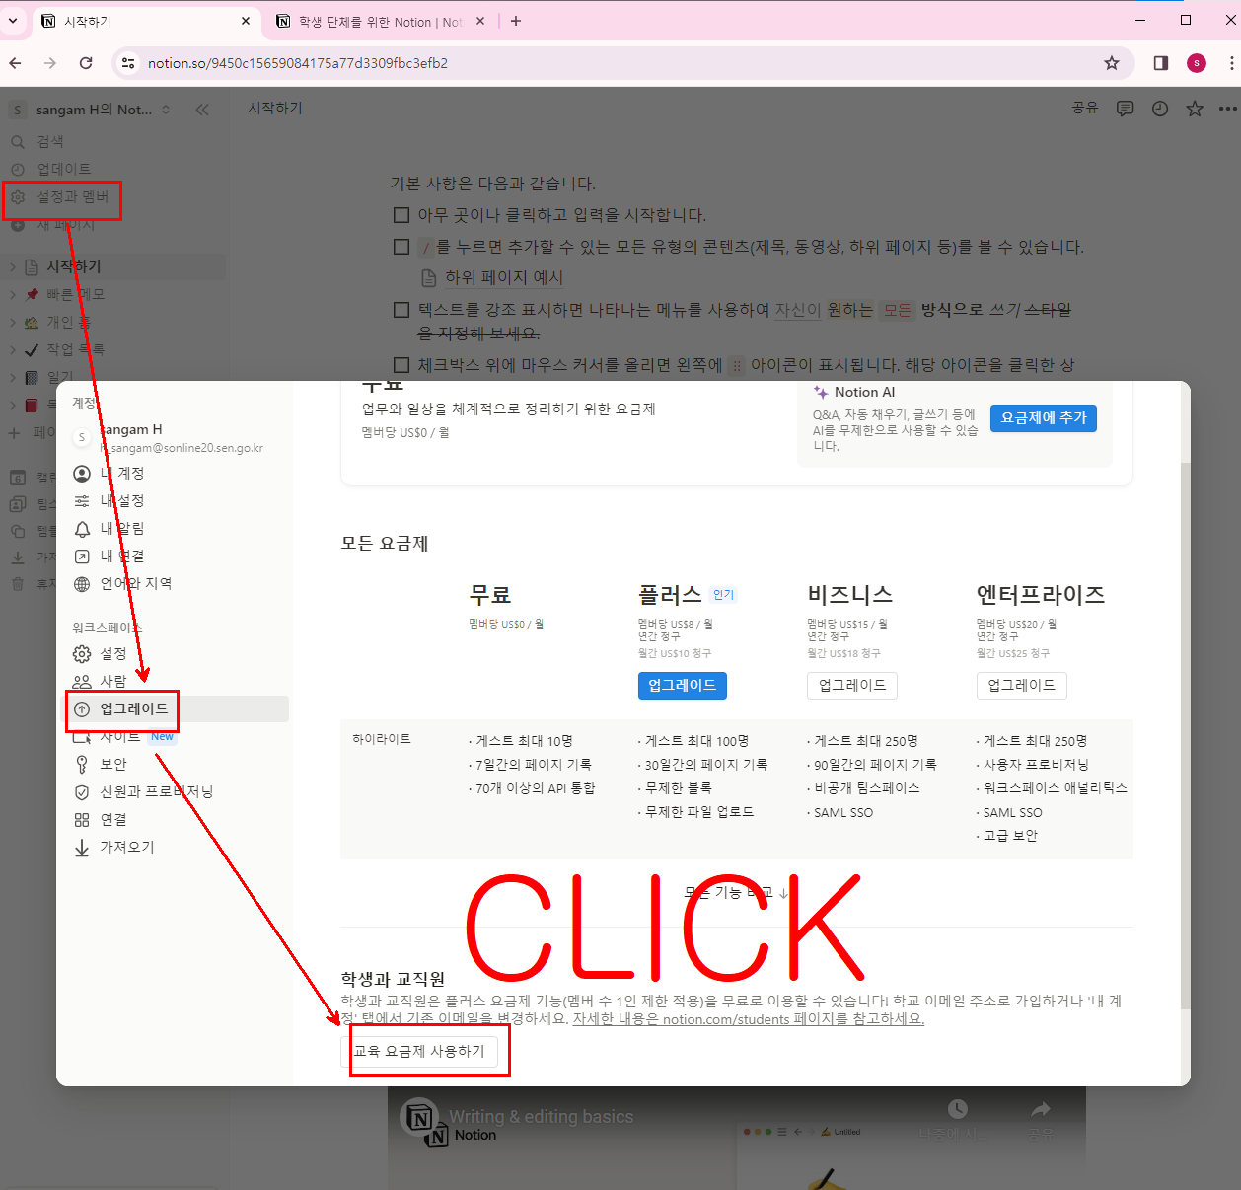Expand the 작업 목록 page toggle
1241x1190 pixels.
(13, 350)
